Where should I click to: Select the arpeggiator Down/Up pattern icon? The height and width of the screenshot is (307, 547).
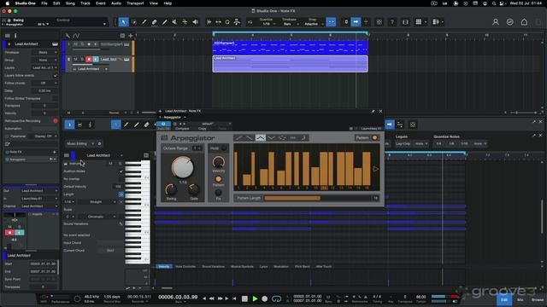(x=271, y=138)
